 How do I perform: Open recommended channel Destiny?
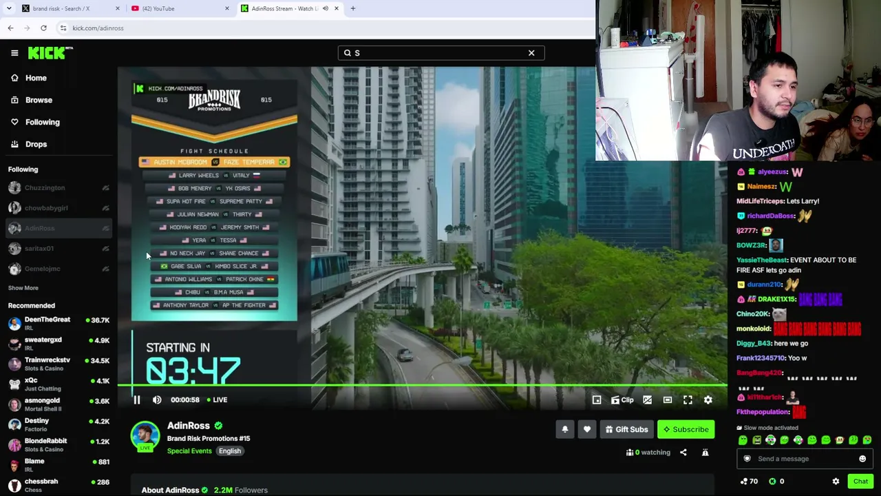[x=59, y=424]
